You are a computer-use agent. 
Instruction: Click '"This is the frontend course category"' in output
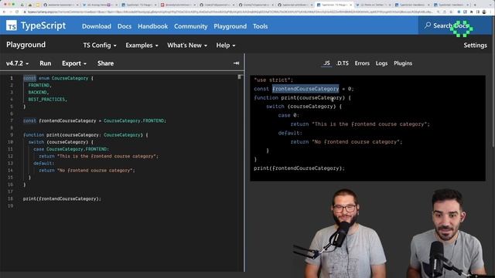[x=370, y=124]
